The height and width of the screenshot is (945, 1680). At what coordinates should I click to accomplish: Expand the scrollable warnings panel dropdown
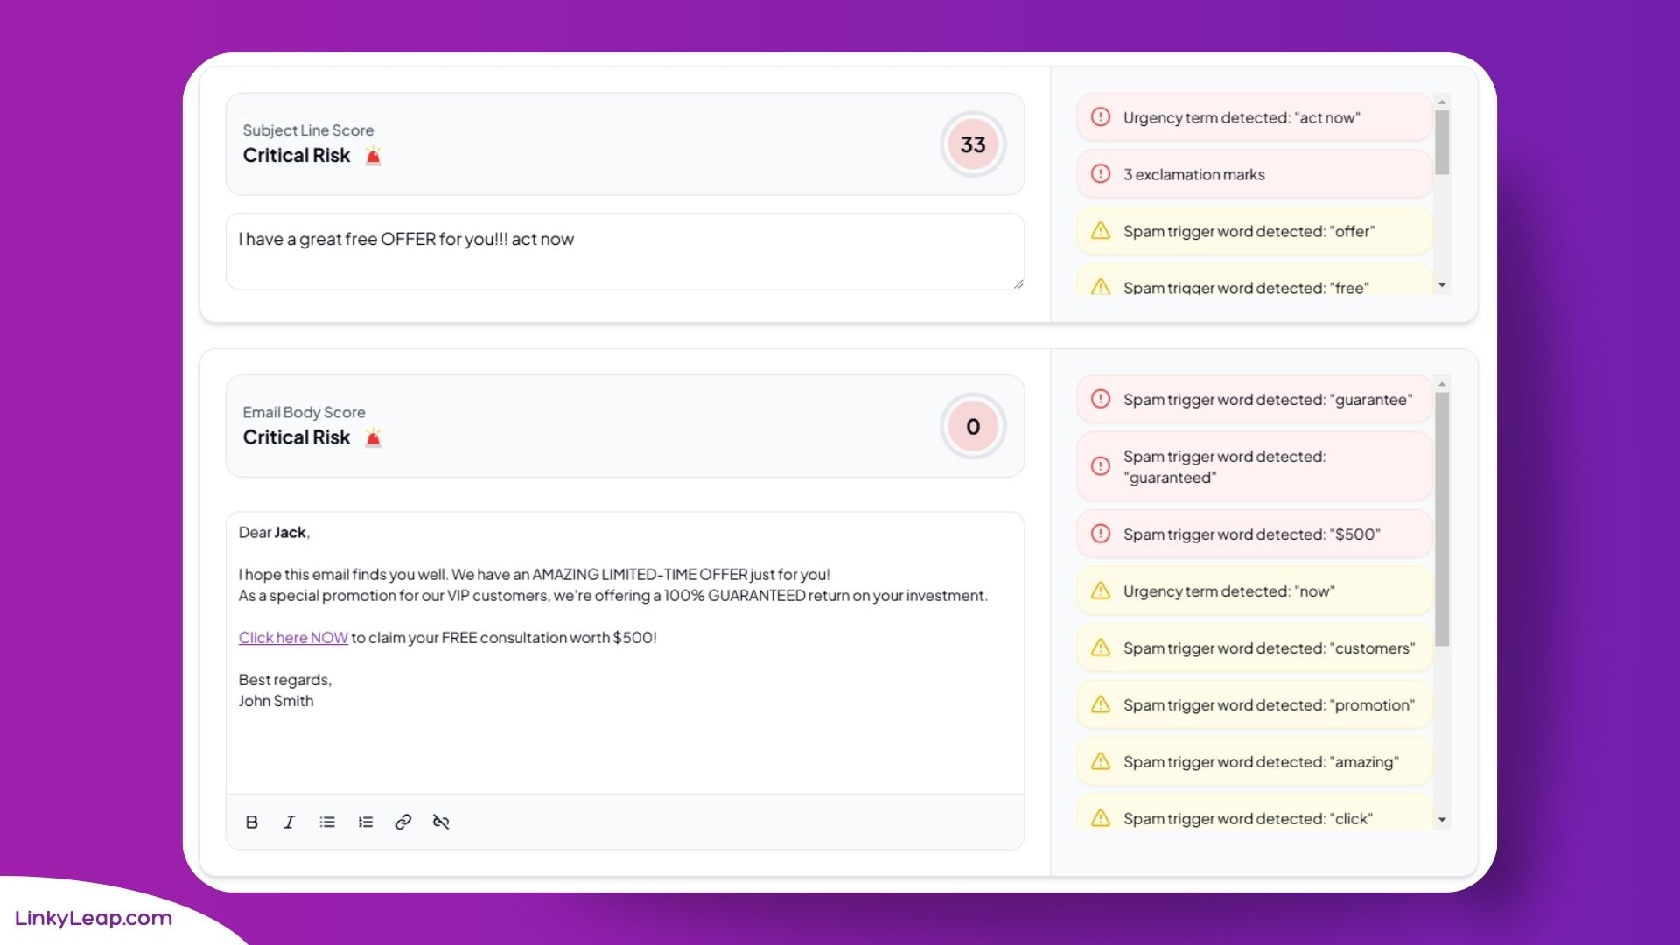[x=1441, y=285]
